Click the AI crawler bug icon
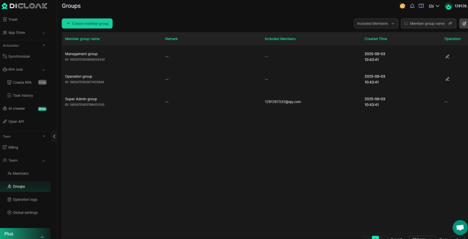The image size is (468, 239). [5, 109]
